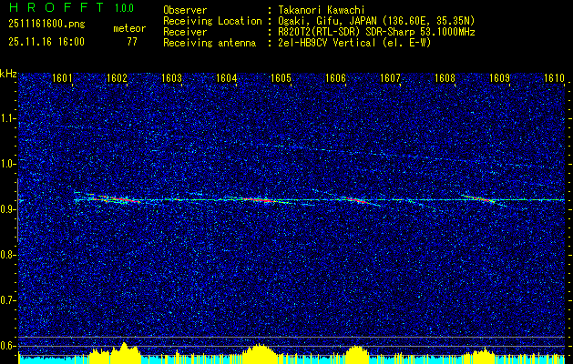Click the red meteor echo before 1605
The image size is (573, 364).
[x=260, y=199]
